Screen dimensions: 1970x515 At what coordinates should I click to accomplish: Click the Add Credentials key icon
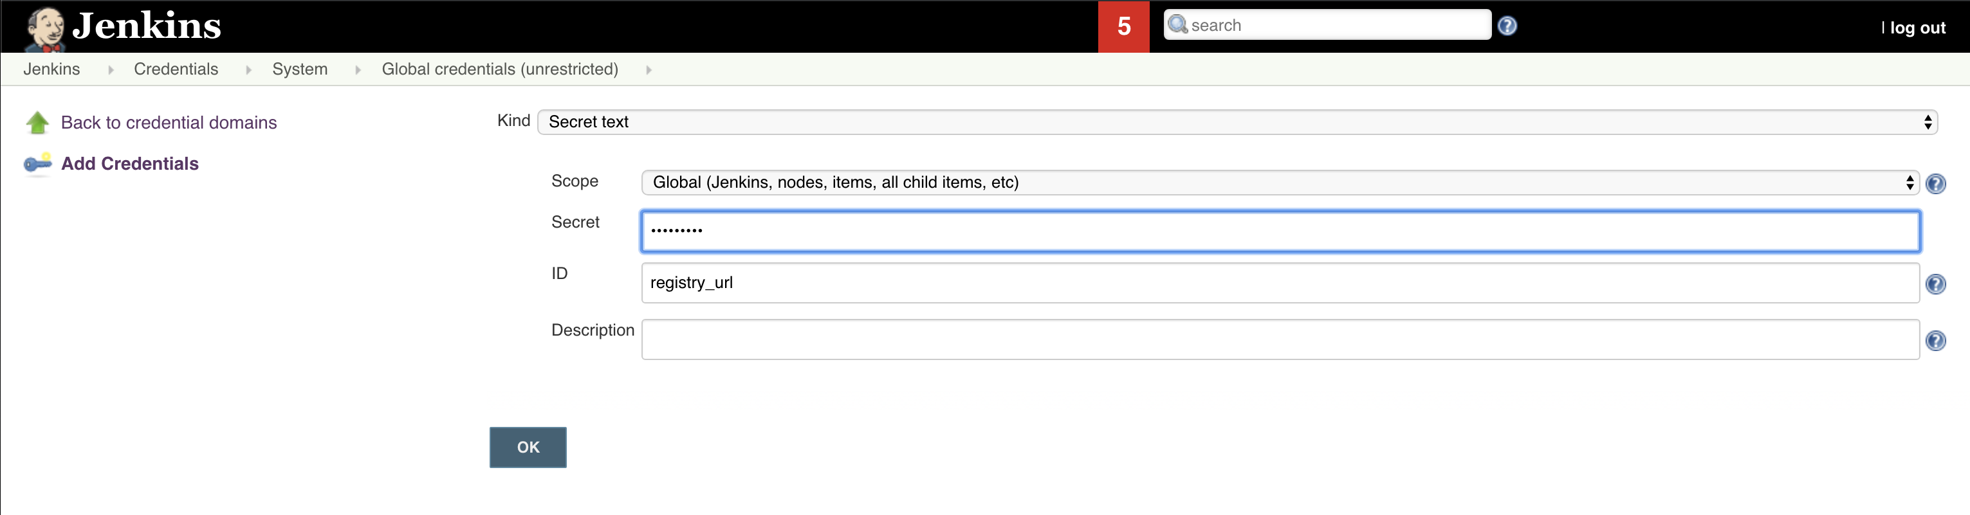(37, 163)
